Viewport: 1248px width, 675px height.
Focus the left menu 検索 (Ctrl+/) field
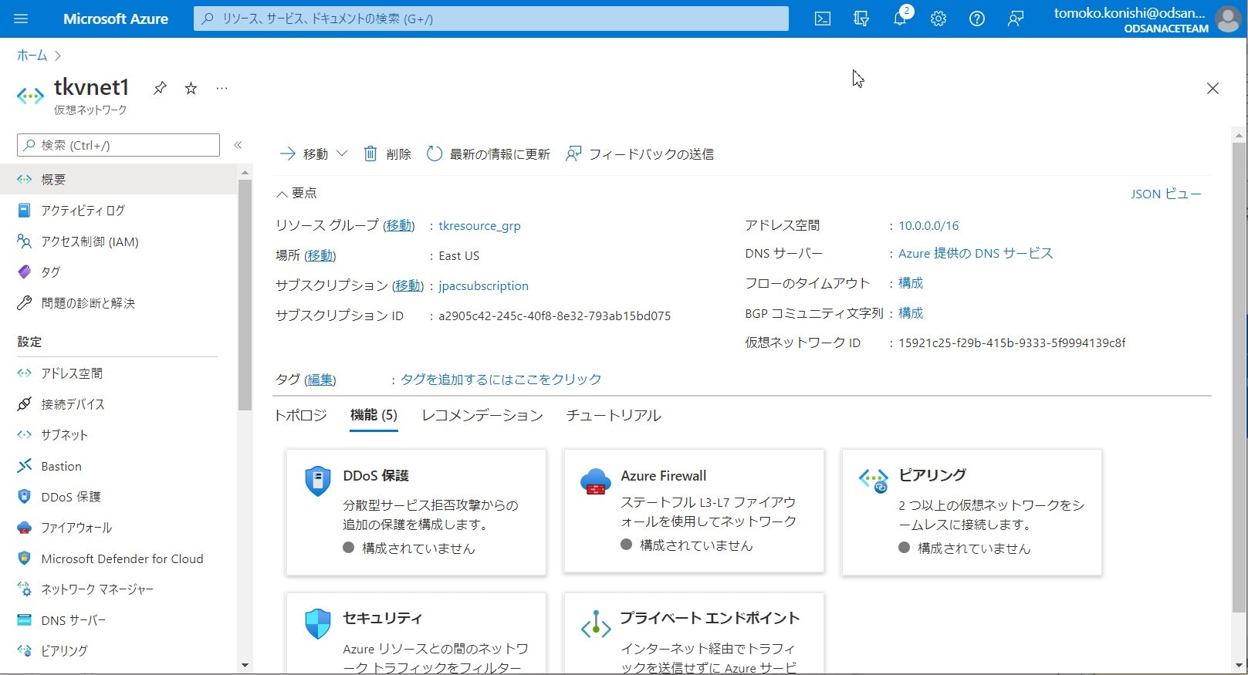118,145
